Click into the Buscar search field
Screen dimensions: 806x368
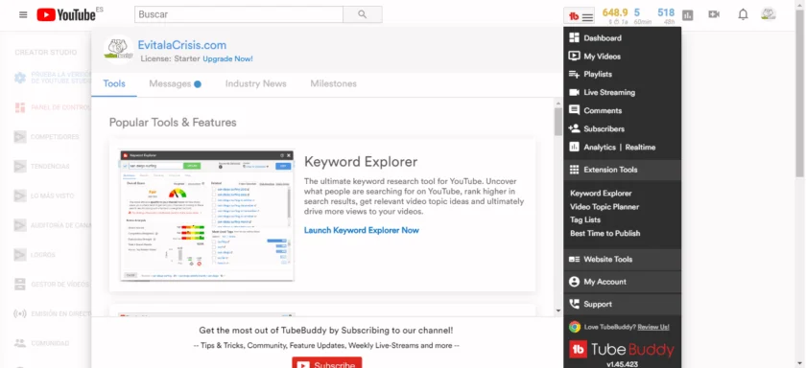(x=239, y=14)
